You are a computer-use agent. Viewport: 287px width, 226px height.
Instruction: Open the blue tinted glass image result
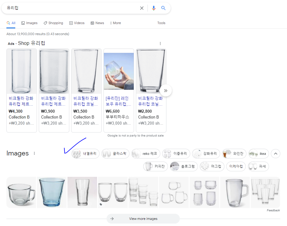[52, 192]
